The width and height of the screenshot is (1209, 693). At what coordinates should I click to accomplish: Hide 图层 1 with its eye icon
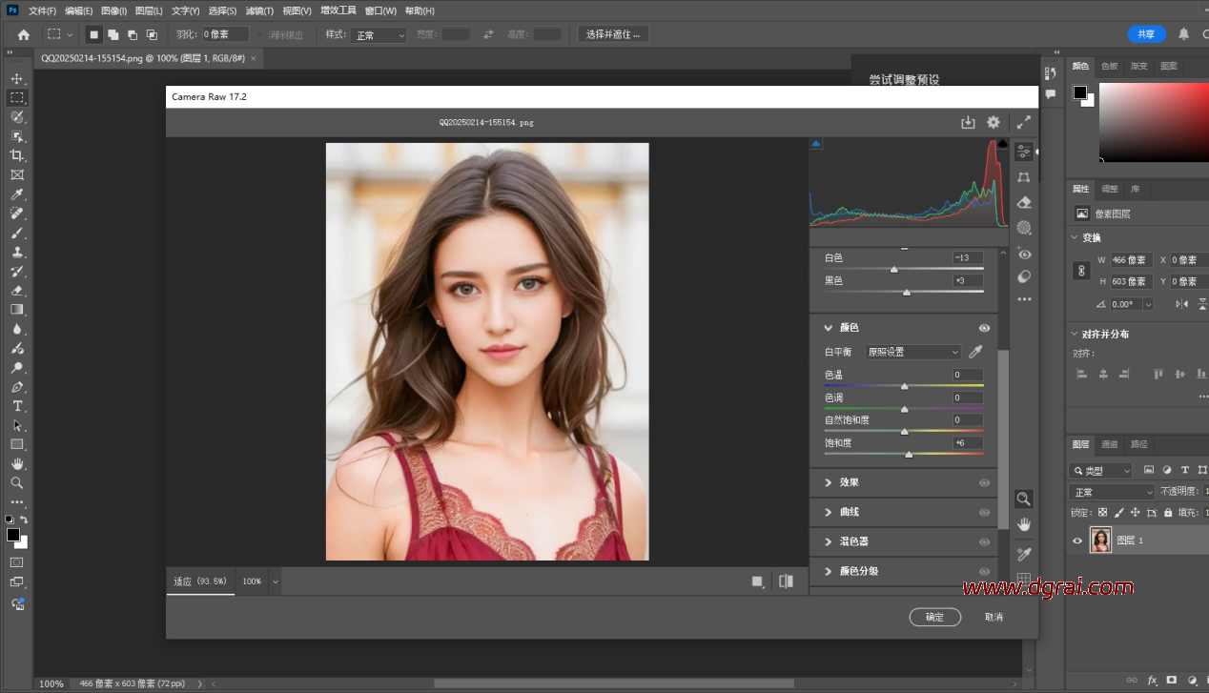coord(1077,540)
